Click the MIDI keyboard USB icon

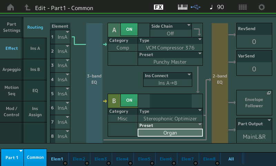(x=189, y=7)
